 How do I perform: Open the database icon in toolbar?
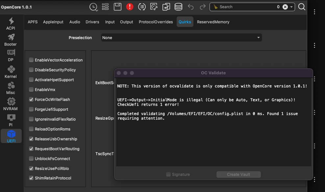(x=178, y=7)
